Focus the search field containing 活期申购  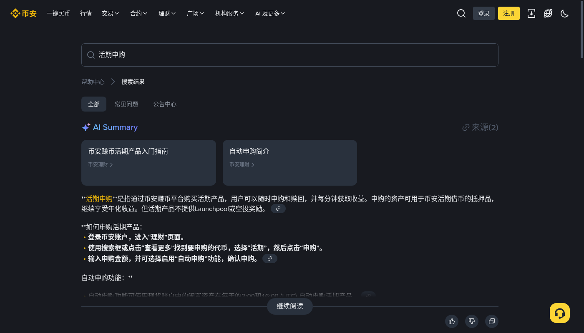290,55
